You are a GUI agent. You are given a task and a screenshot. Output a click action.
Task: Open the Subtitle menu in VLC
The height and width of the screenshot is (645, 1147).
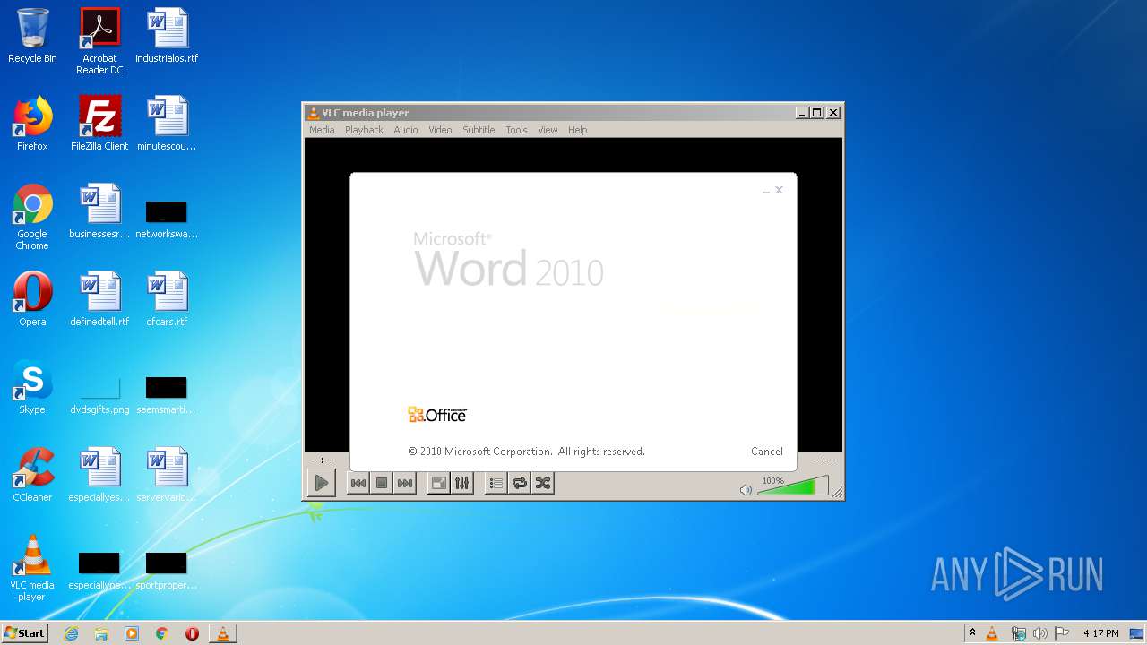[479, 130]
